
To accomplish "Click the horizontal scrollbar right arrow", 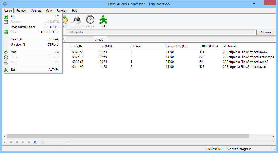I will [273, 136].
